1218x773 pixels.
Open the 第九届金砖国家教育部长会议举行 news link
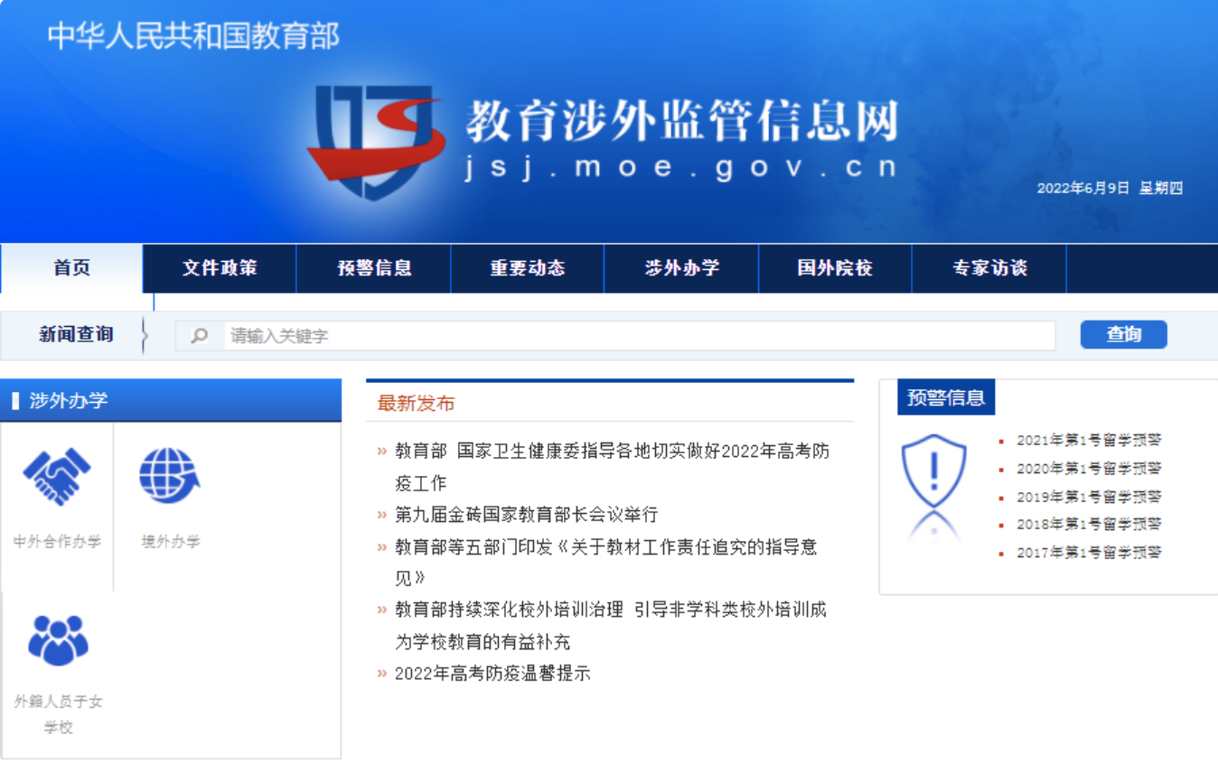coord(526,515)
